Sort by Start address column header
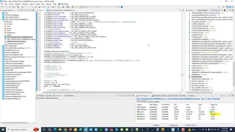Screen dimensions: 235x132 point(153,104)
